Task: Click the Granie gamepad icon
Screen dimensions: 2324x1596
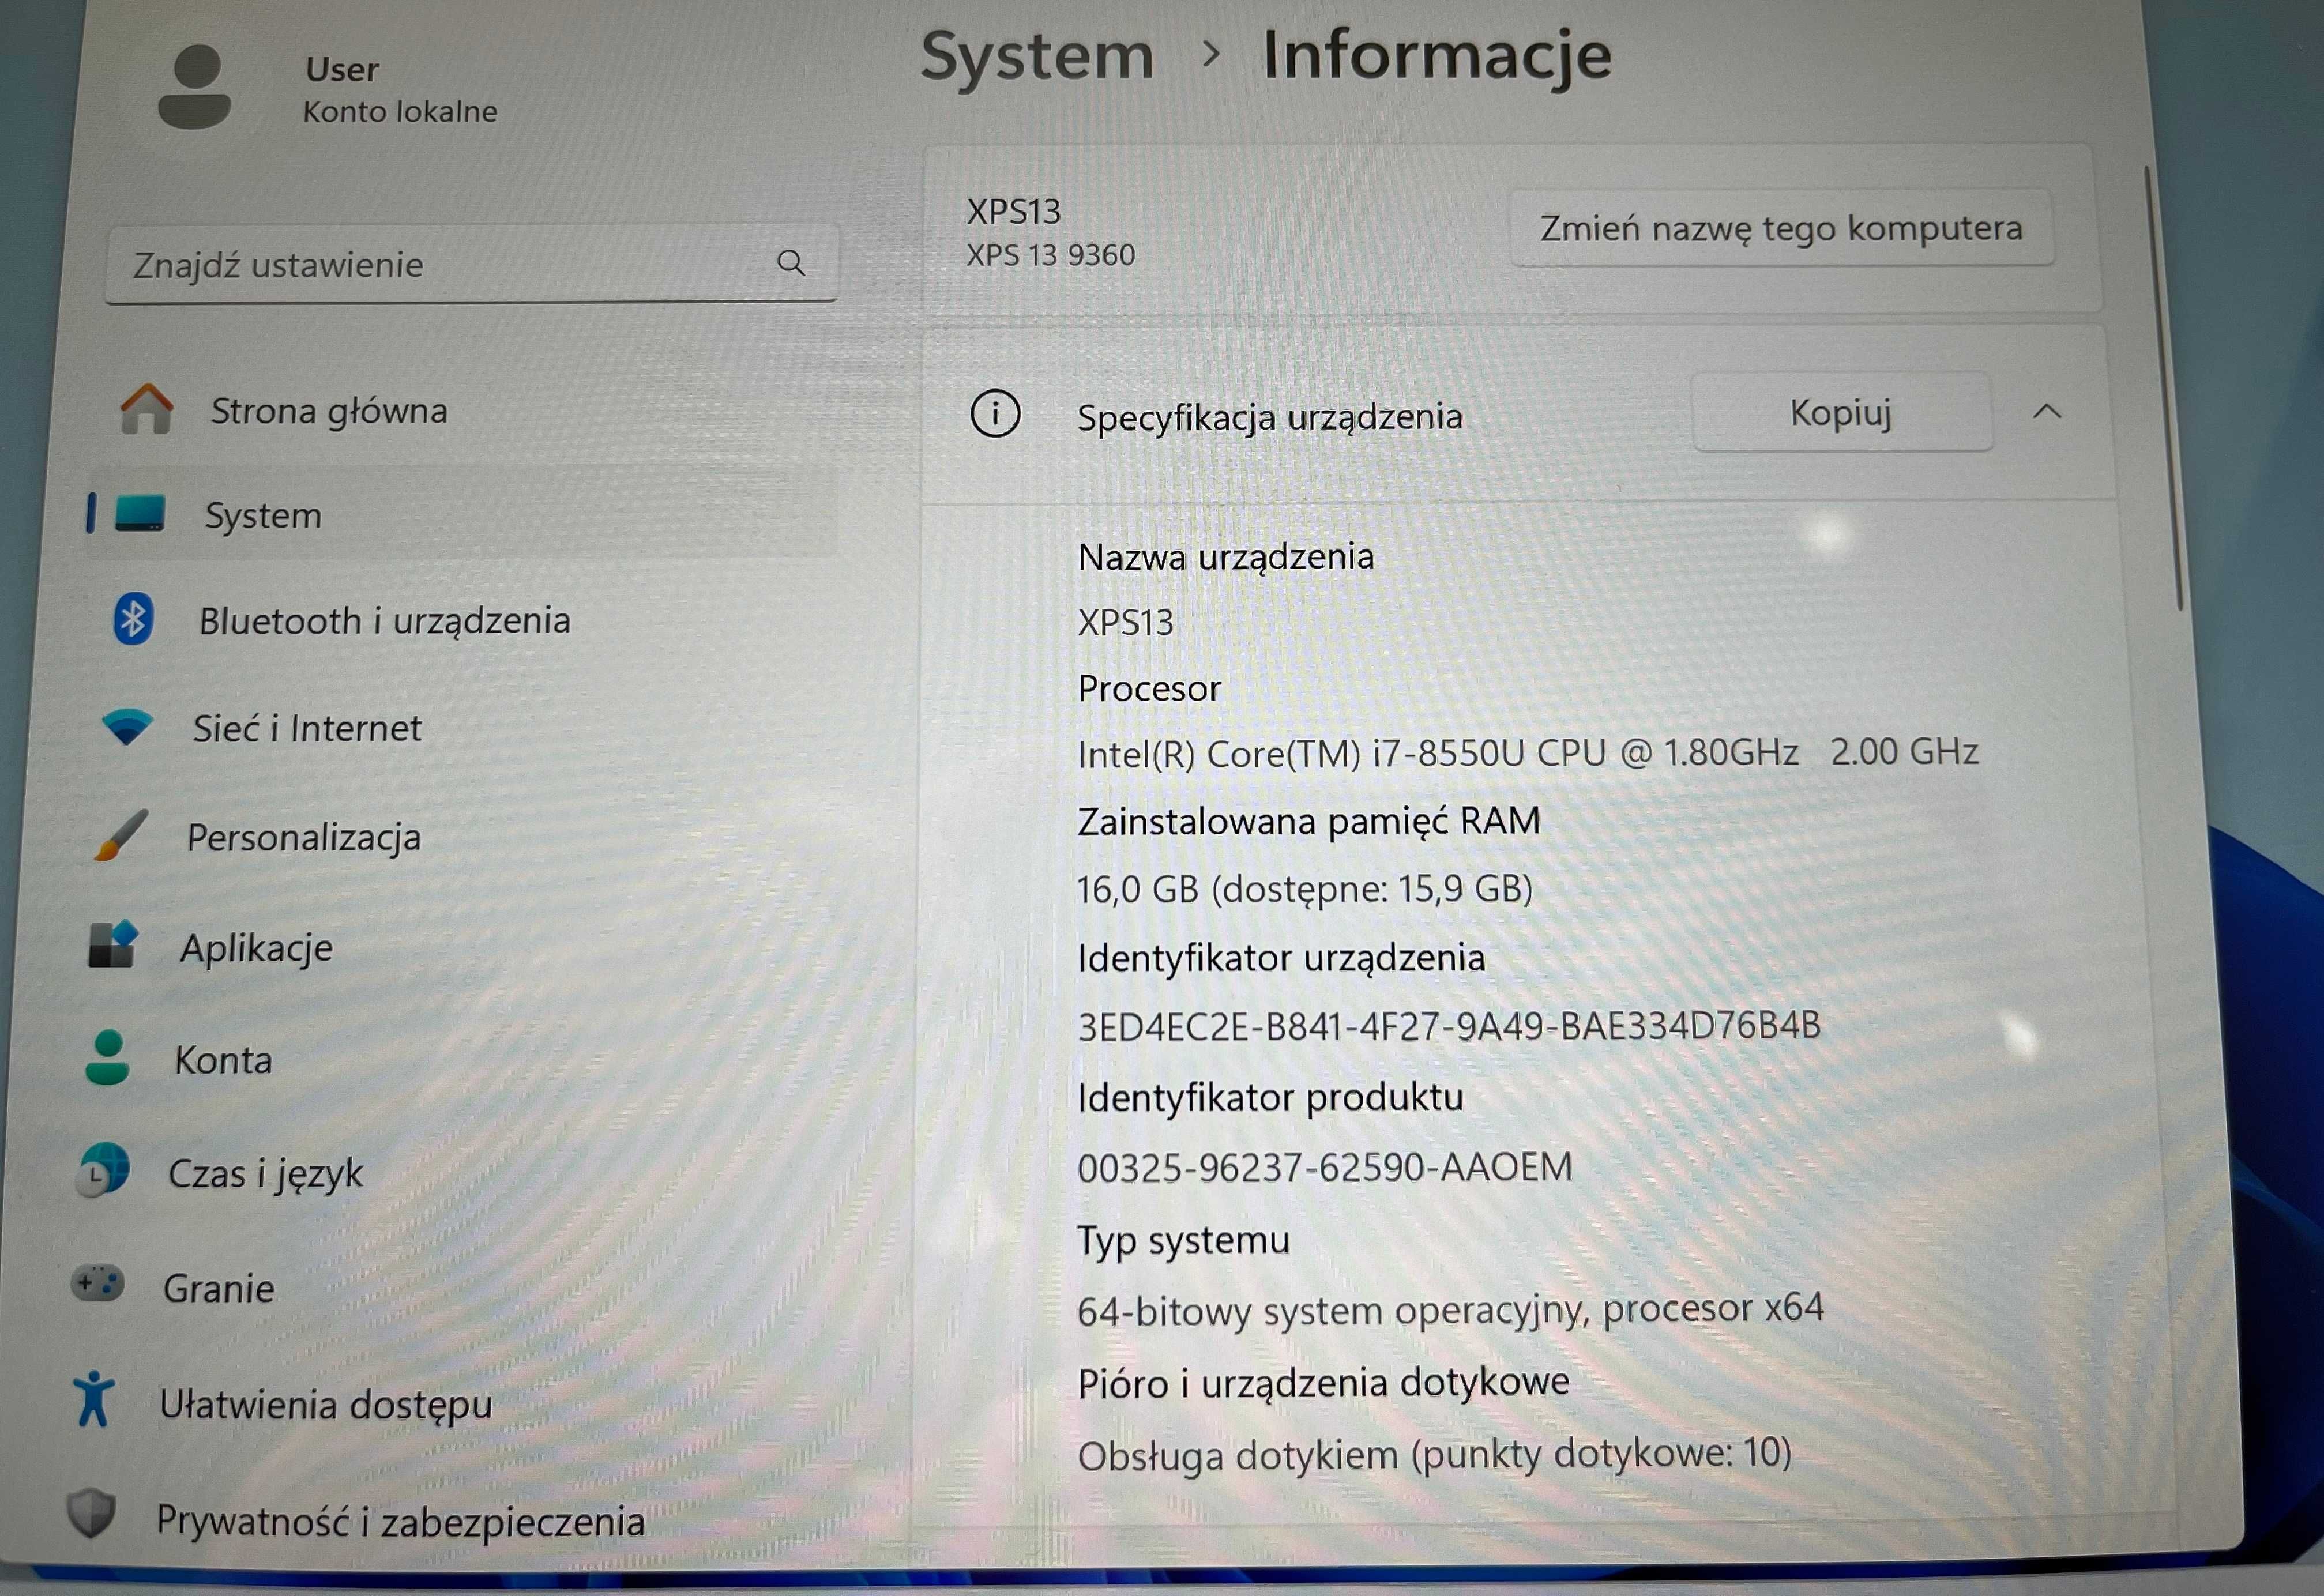Action: [97, 1283]
